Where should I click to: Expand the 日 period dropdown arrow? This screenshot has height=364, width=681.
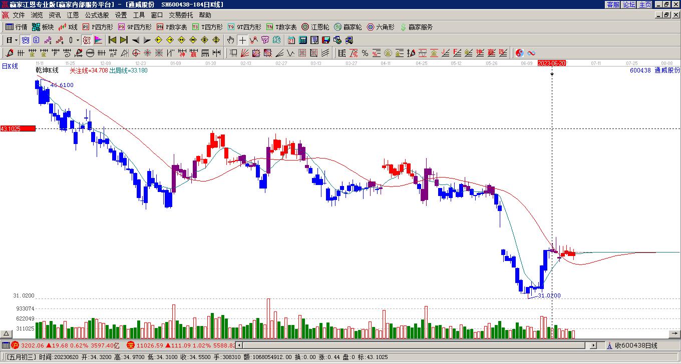(x=17, y=40)
